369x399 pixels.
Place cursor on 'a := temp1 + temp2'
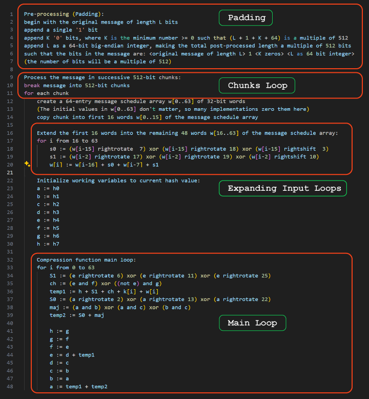[x=78, y=386]
